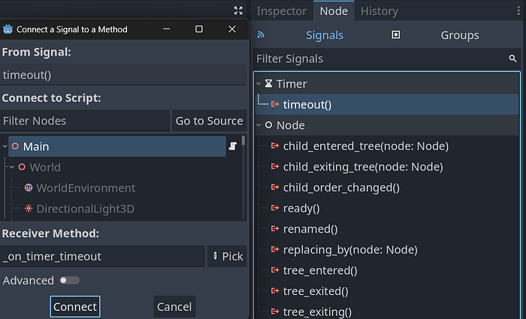Screen dimensions: 526x319
Task: Click the Groups square icon
Action: coord(396,35)
